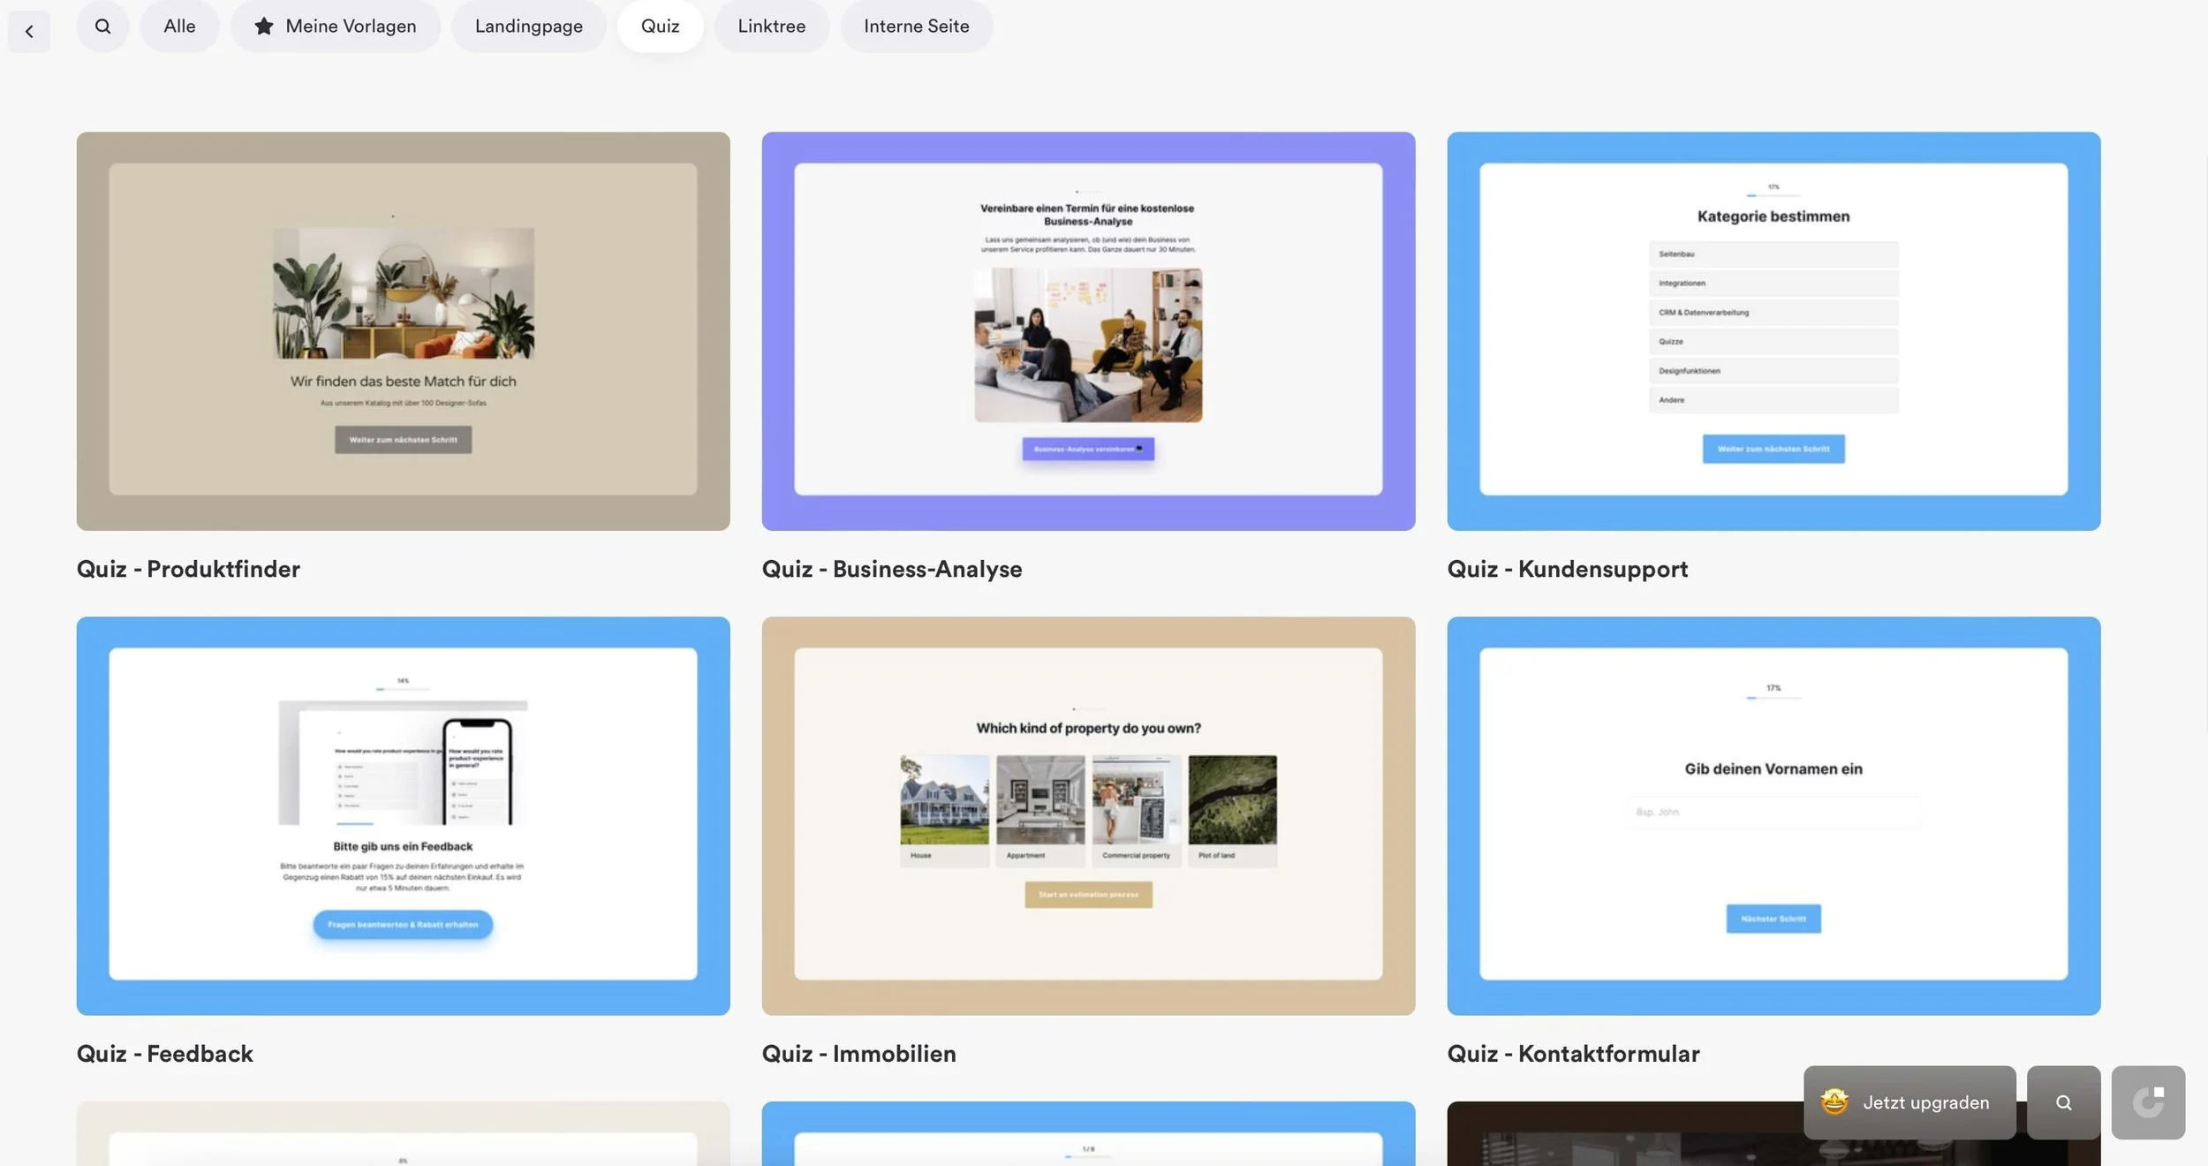Screen dimensions: 2208x1166
Task: Click the Quiz - Immobilien title link
Action: 858,1054
